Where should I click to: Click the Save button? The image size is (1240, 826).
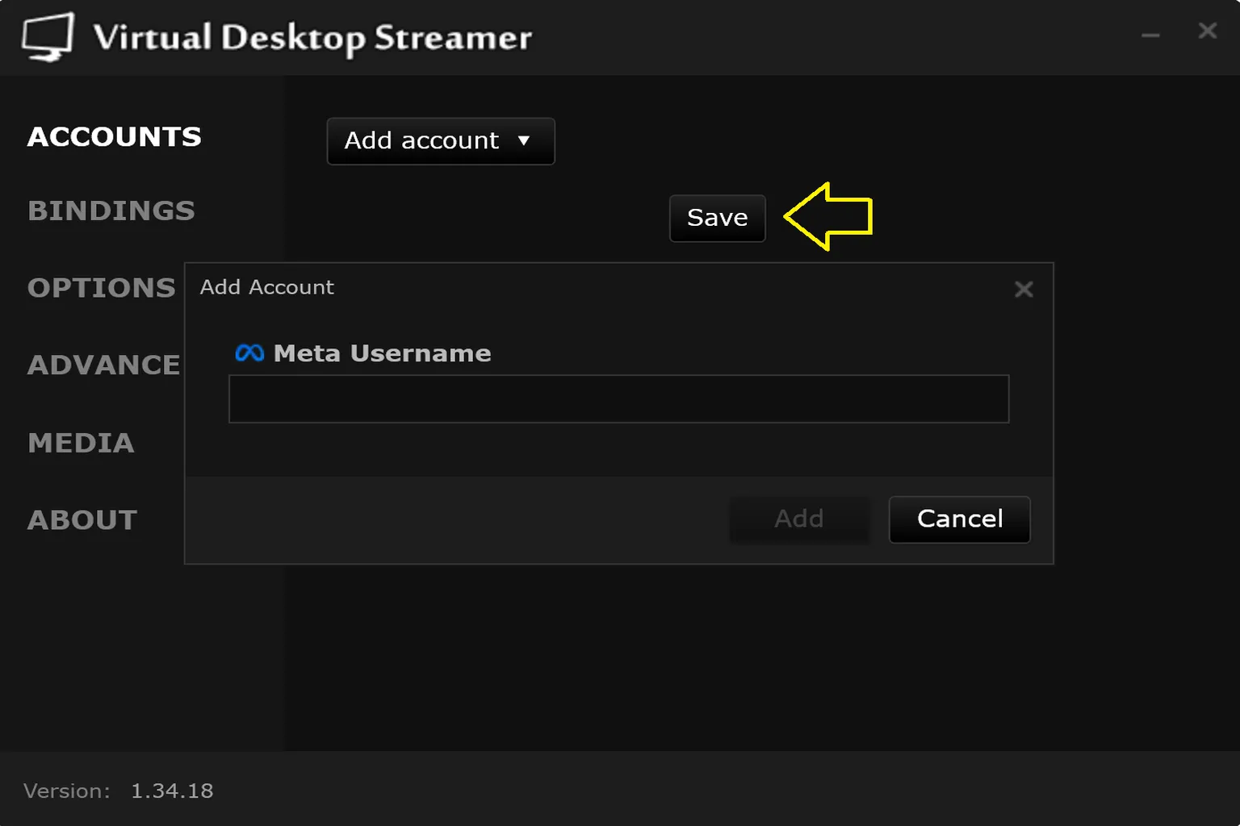[718, 218]
